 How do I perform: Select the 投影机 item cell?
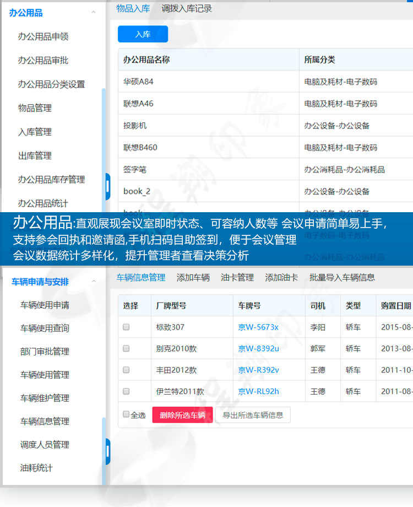coord(209,126)
